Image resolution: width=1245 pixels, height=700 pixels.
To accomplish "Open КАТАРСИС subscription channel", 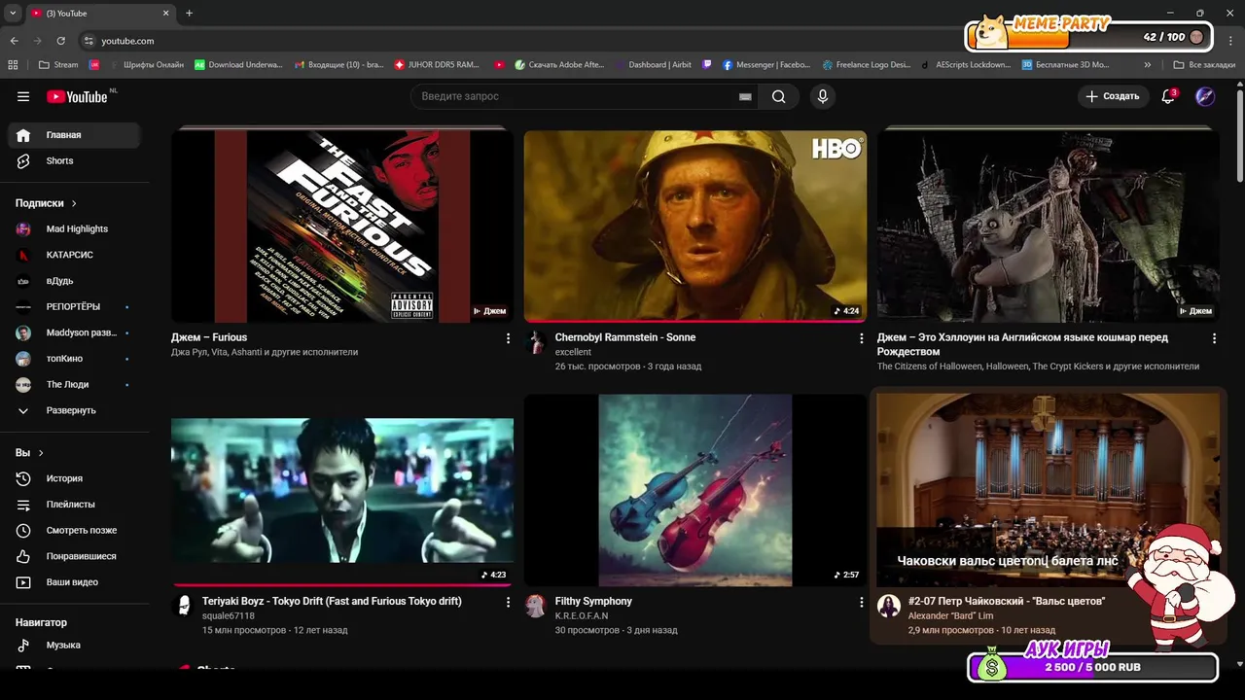I will [x=74, y=255].
